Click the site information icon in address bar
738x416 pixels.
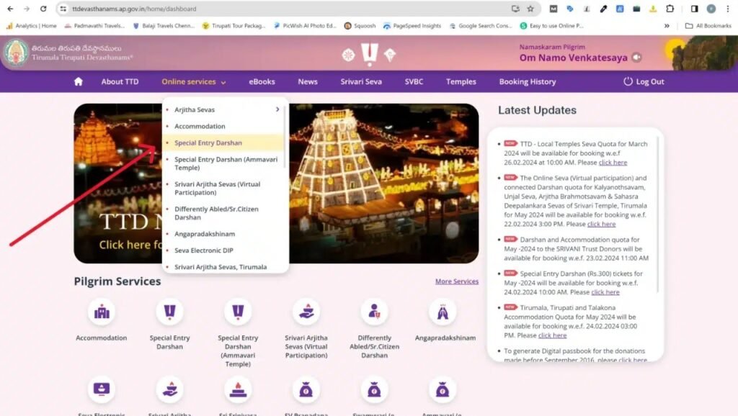63,9
